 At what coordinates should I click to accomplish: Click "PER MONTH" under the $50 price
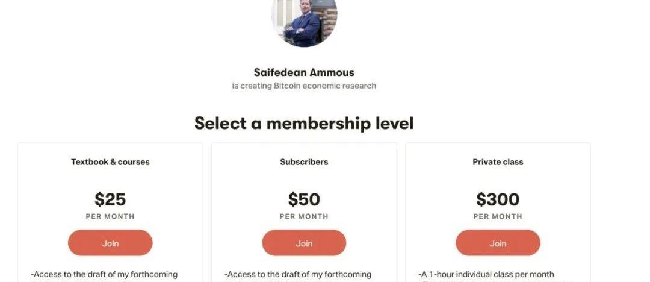[x=304, y=216]
